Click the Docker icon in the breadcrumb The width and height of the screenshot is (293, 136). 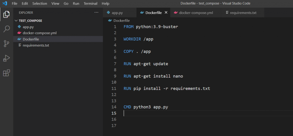click(110, 20)
